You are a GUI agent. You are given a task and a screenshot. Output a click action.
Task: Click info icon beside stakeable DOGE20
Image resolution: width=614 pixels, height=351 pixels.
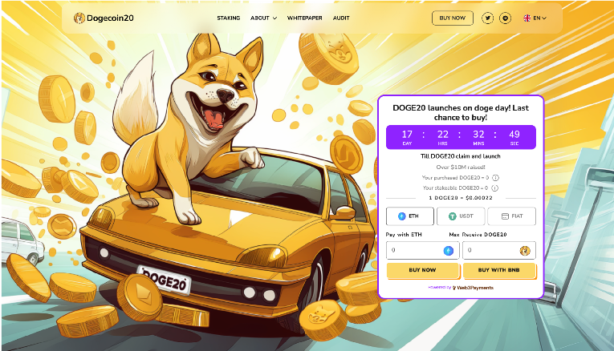click(x=495, y=188)
